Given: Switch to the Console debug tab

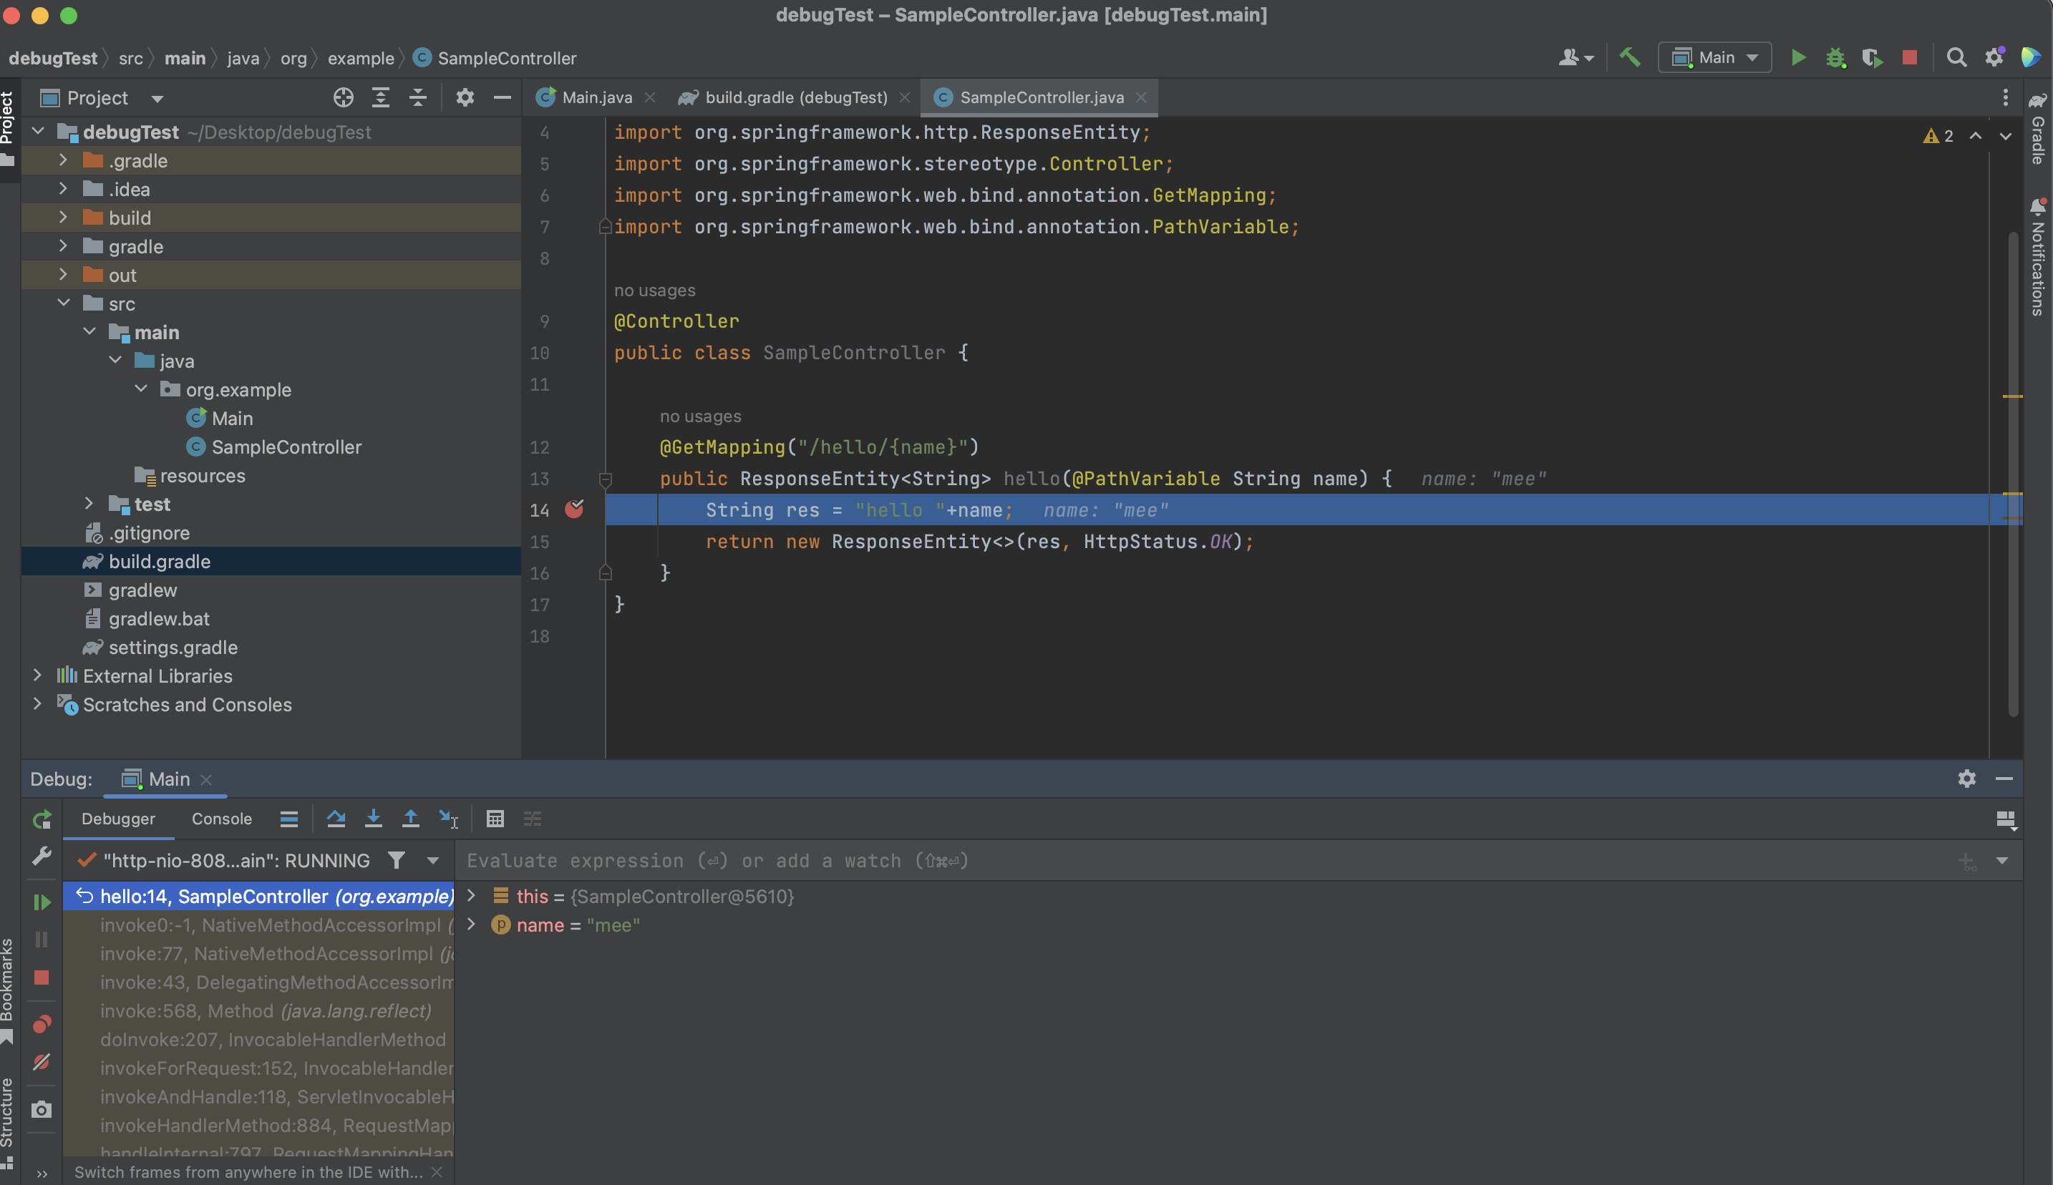Looking at the screenshot, I should pyautogui.click(x=221, y=819).
